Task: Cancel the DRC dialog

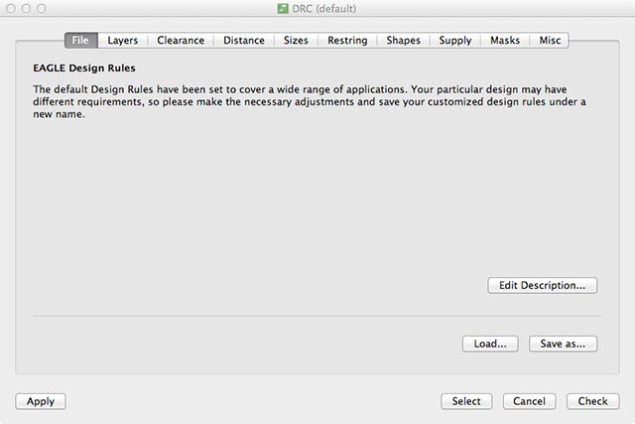Action: pyautogui.click(x=530, y=401)
